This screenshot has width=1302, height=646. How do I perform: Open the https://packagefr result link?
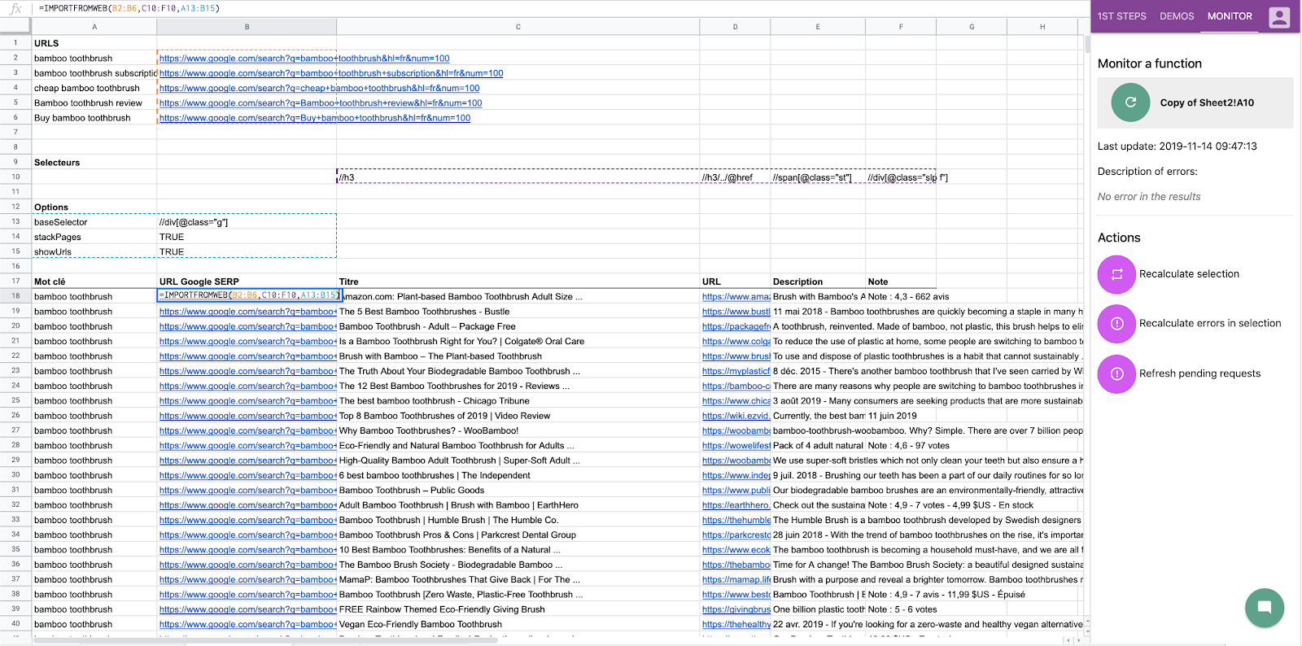tap(736, 326)
